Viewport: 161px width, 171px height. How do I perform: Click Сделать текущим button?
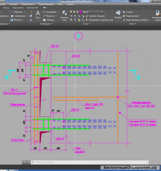point(95,16)
